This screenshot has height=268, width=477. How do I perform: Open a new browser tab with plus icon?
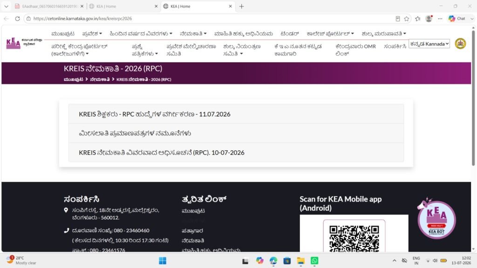tap(242, 6)
